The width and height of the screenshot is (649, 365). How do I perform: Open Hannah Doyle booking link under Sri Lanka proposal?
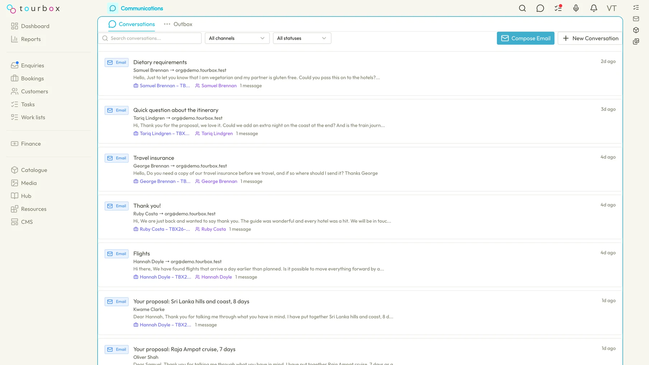(x=162, y=325)
